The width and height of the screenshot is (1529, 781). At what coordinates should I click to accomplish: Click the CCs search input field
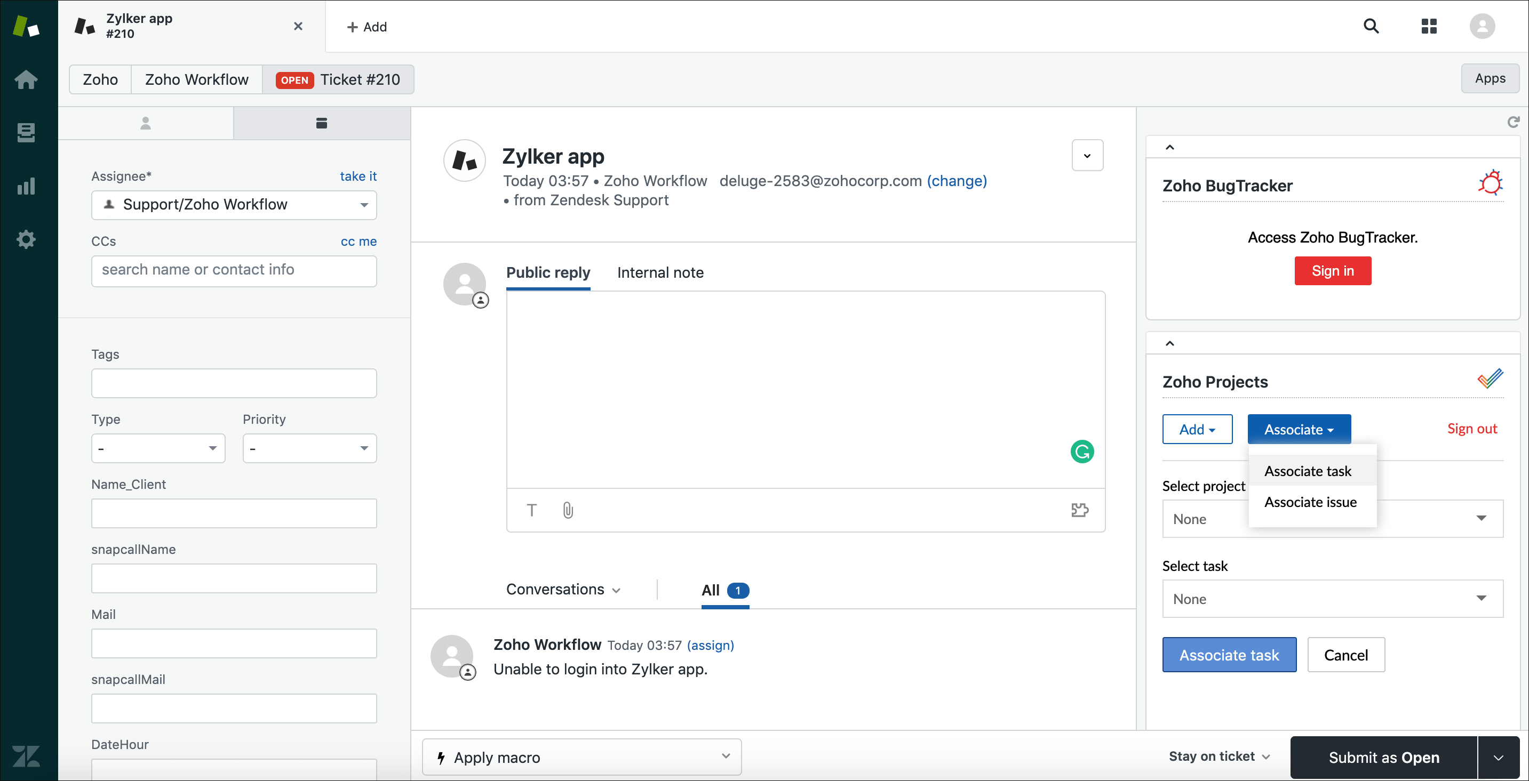[x=234, y=270]
